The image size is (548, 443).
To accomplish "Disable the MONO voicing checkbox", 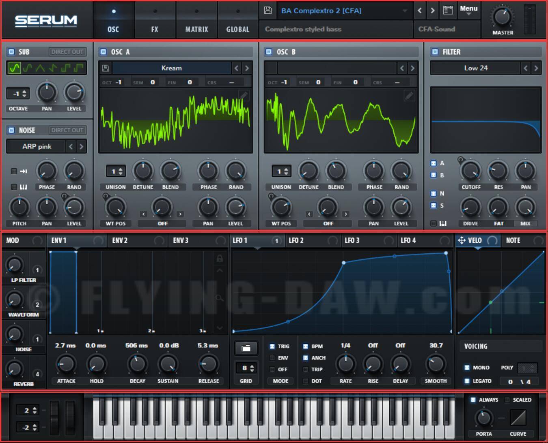I will pyautogui.click(x=467, y=368).
